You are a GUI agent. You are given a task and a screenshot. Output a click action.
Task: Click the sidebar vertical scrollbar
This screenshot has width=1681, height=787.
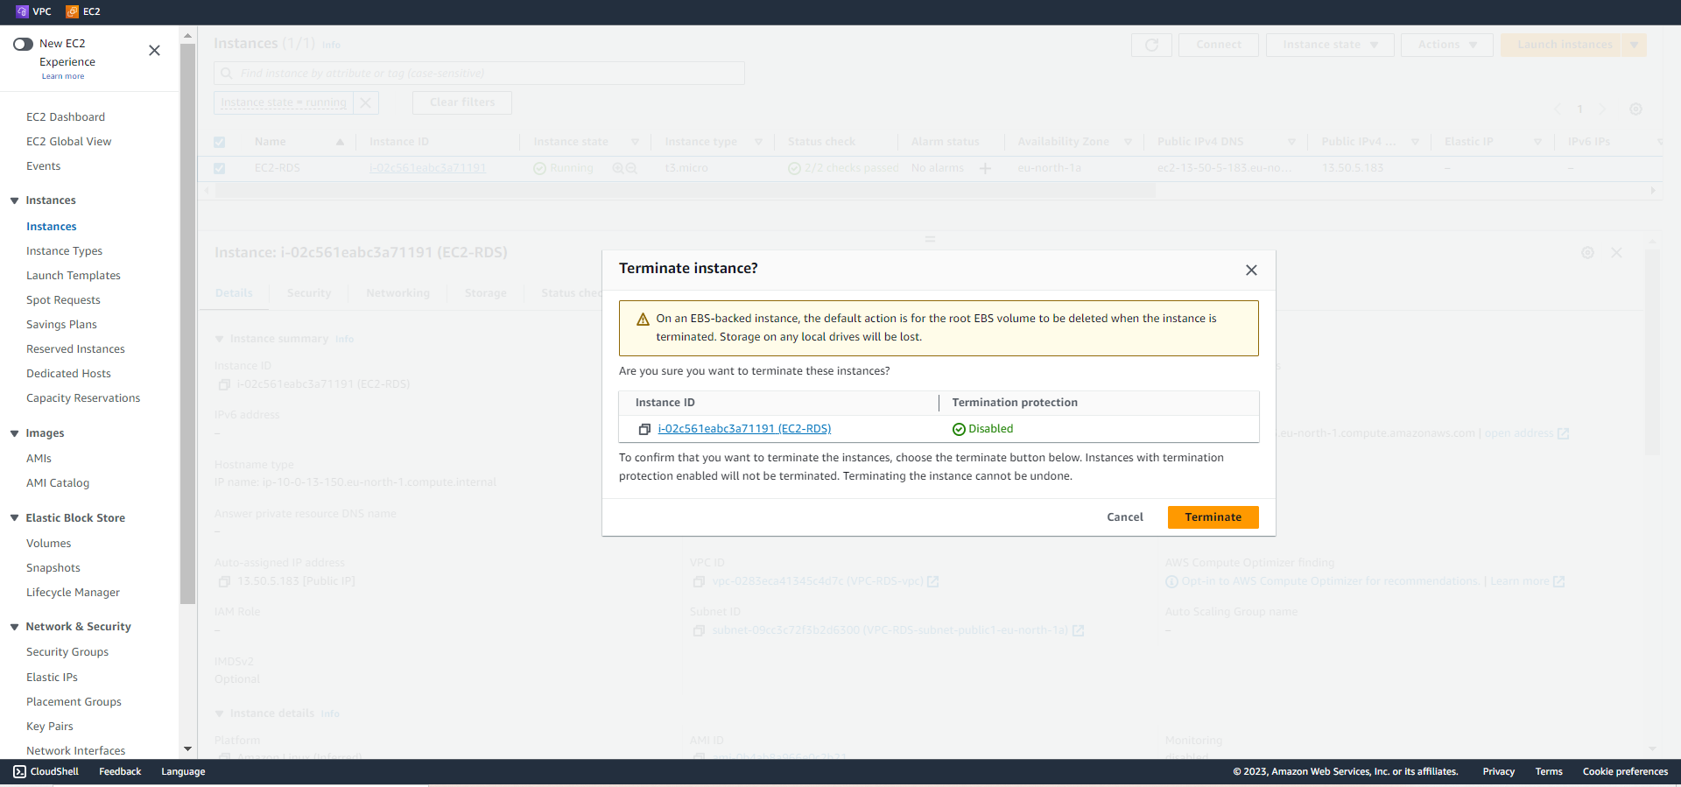187,324
